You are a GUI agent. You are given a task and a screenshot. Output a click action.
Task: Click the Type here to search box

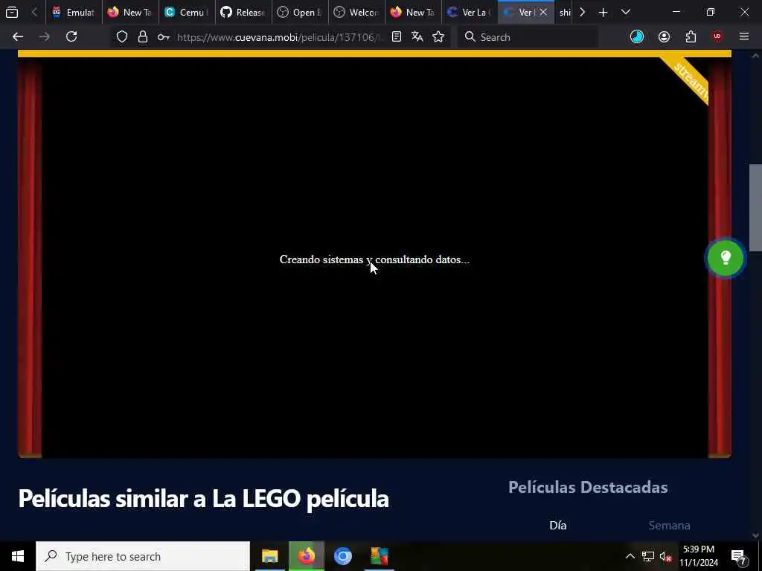pos(143,556)
